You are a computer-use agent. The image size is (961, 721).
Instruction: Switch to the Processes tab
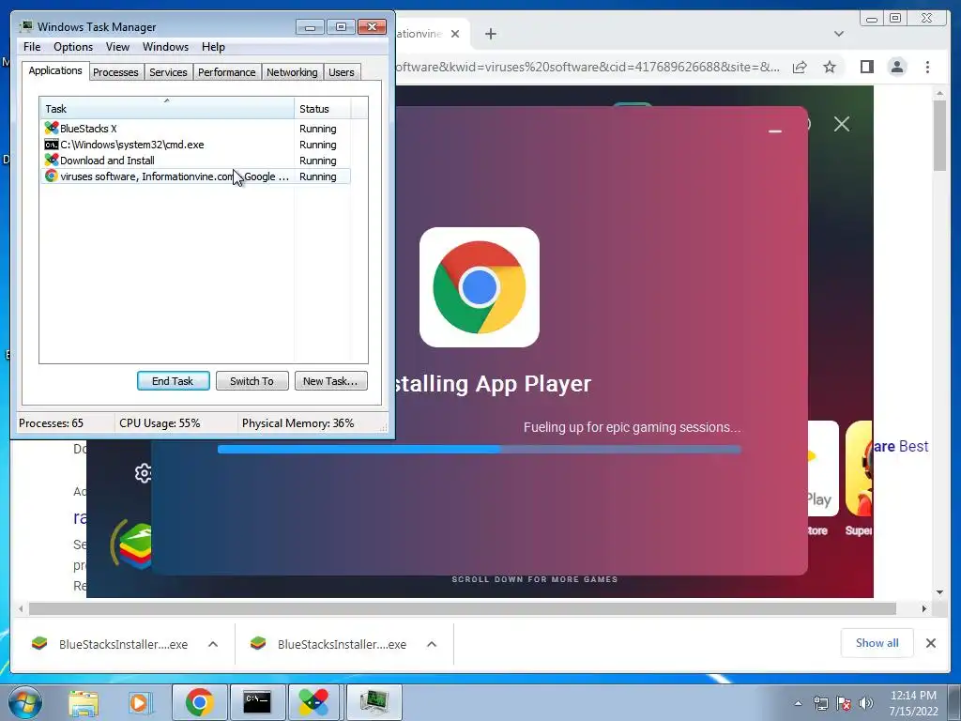coord(115,72)
